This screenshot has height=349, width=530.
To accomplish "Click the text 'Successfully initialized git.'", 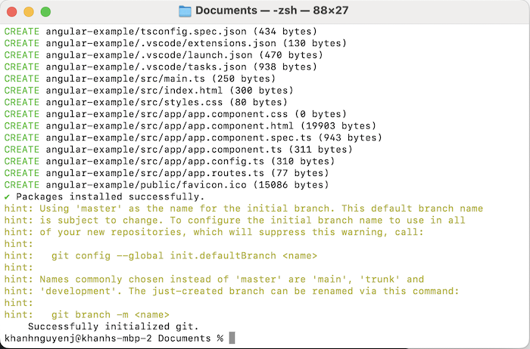I will pyautogui.click(x=114, y=326).
